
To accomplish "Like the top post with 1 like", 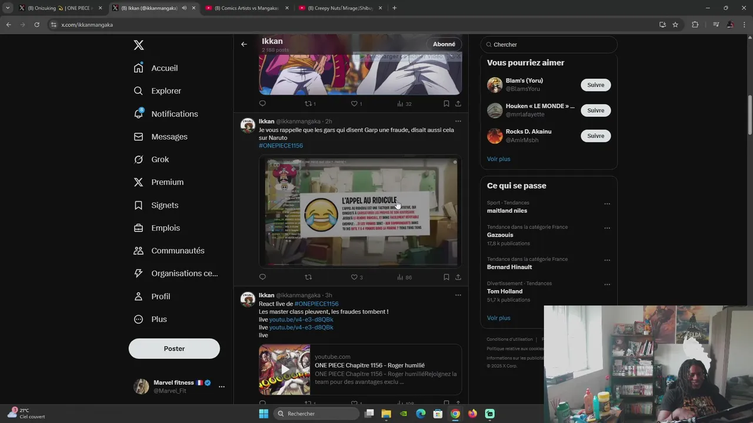I will pos(356,103).
